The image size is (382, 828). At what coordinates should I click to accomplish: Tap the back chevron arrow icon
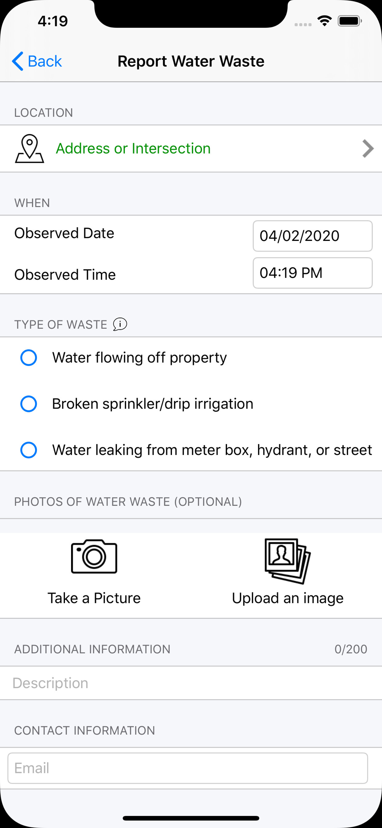(18, 61)
